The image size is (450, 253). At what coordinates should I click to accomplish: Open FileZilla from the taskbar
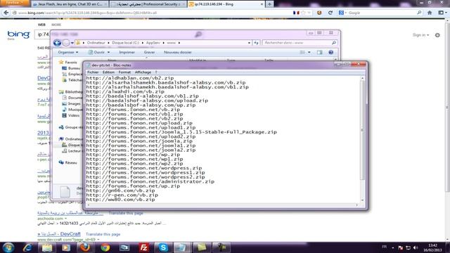pyautogui.click(x=143, y=247)
